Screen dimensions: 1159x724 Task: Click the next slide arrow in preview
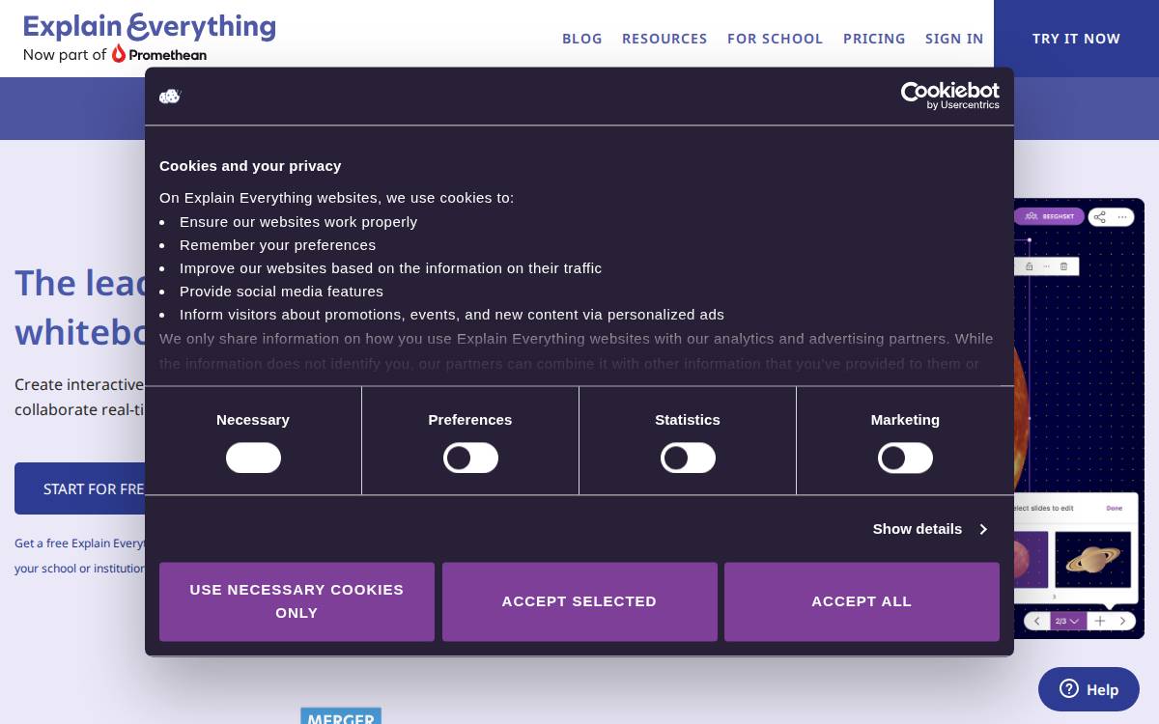1122,621
